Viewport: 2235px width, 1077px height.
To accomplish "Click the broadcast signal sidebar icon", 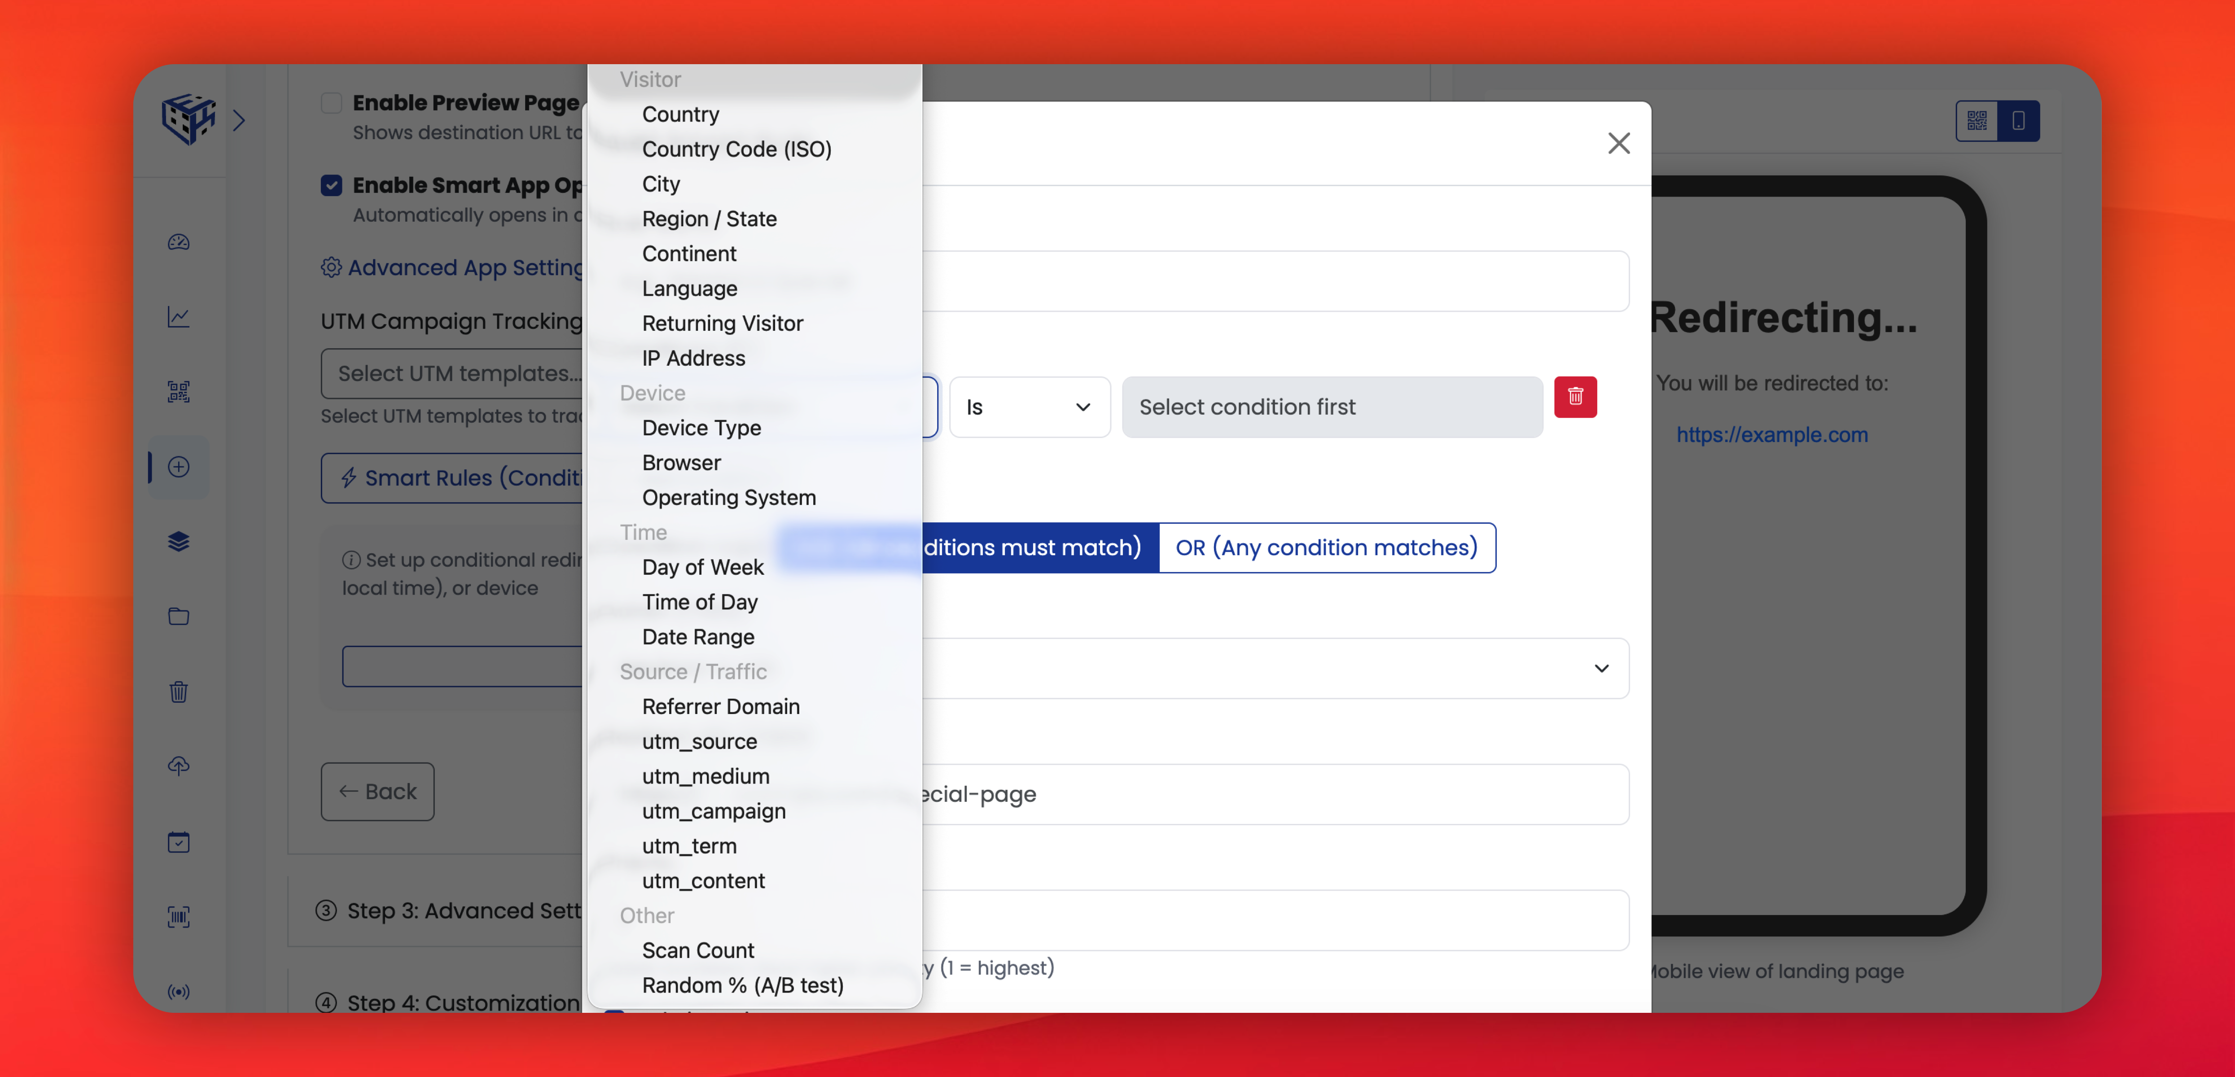I will (179, 991).
